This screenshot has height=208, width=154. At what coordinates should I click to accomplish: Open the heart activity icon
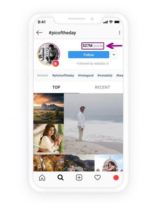coord(98,177)
